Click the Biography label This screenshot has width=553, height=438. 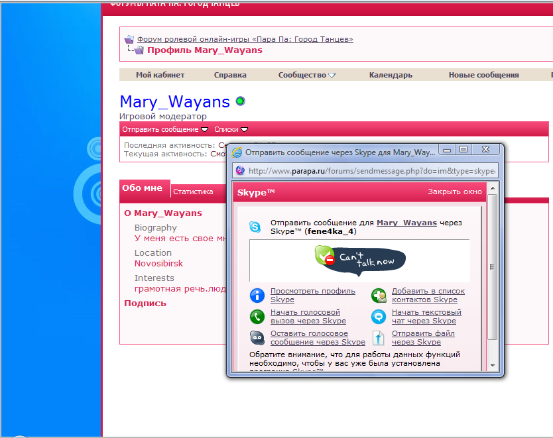pos(156,228)
